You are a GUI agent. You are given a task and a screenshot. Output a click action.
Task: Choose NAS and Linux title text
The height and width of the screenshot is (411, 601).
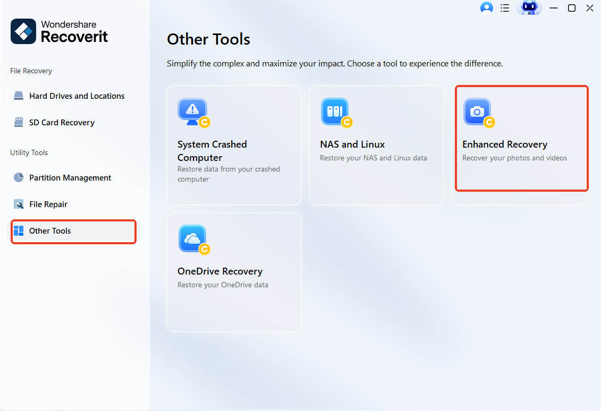click(352, 144)
